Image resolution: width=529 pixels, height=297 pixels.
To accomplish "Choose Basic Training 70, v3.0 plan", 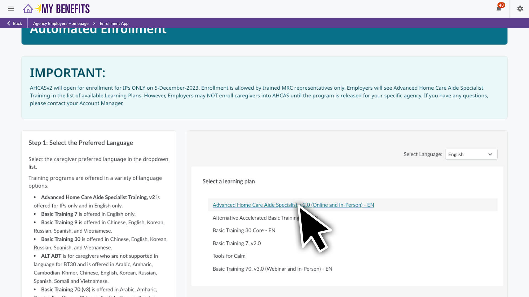I will [272, 269].
